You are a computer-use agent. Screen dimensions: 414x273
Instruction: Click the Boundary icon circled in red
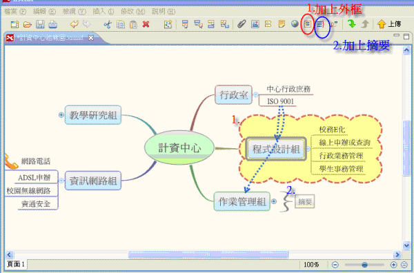coord(307,24)
